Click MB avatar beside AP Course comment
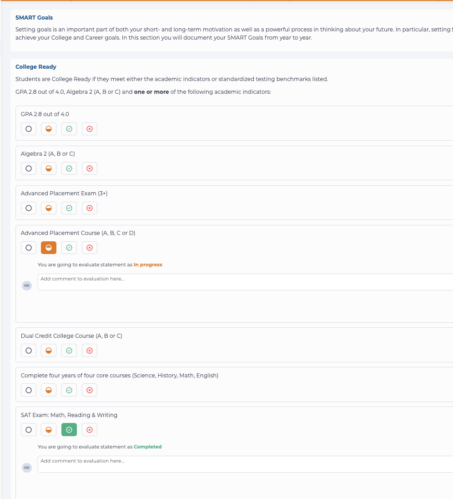The width and height of the screenshot is (453, 499). pos(27,285)
